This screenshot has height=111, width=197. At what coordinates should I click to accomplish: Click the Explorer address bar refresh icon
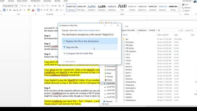coord(182,31)
